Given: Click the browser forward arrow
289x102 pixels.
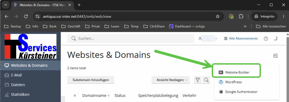Looking at the screenshot, I should (x=16, y=16).
